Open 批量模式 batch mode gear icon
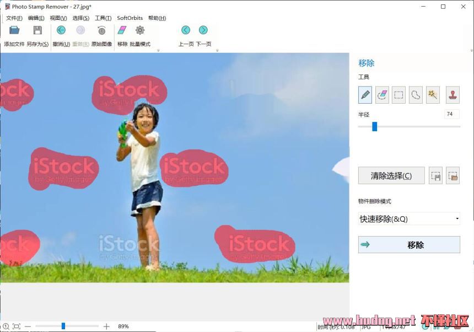Viewport: 474px width, 332px height. tap(139, 30)
